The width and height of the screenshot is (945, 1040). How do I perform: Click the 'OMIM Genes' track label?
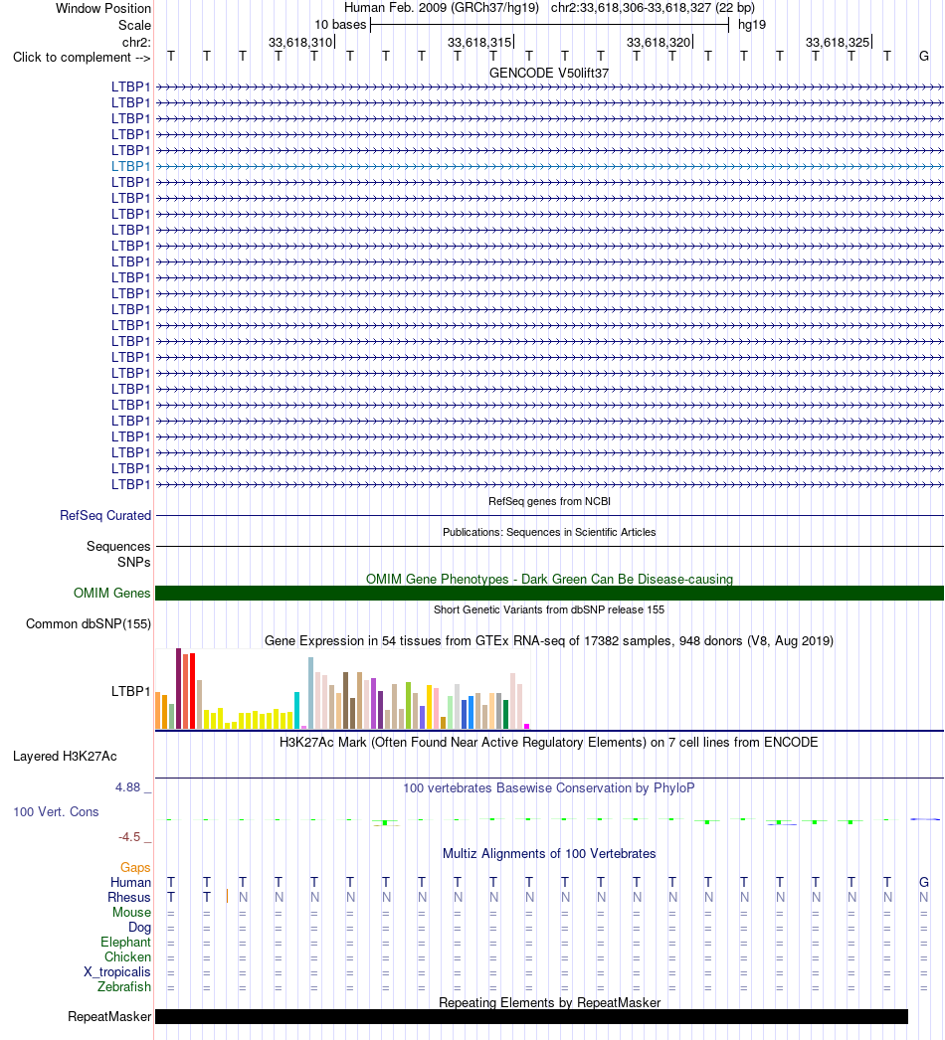112,593
